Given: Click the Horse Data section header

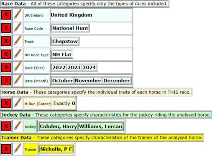Looking at the screenshot, I should pyautogui.click(x=96, y=92).
